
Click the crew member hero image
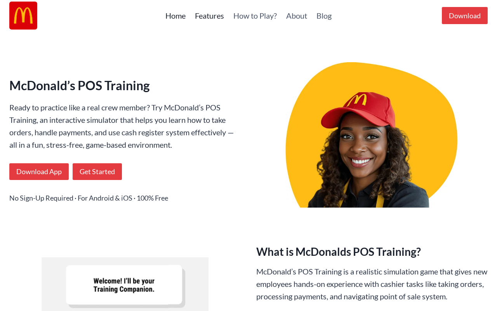coord(371,135)
